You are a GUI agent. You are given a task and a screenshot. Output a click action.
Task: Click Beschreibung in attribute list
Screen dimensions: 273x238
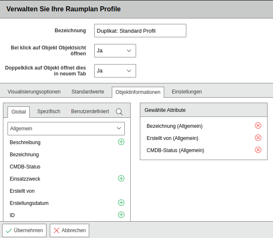(x=25, y=142)
